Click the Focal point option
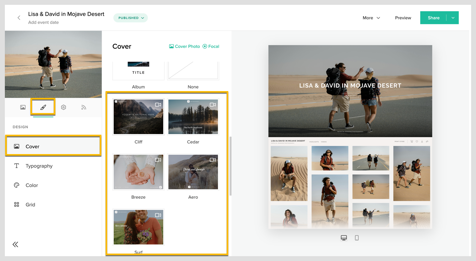Image resolution: width=476 pixels, height=261 pixels. [211, 47]
